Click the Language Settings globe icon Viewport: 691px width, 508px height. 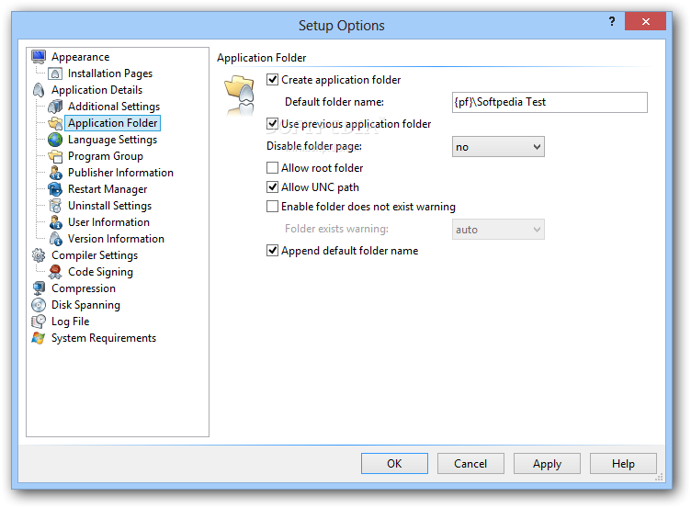tap(55, 140)
